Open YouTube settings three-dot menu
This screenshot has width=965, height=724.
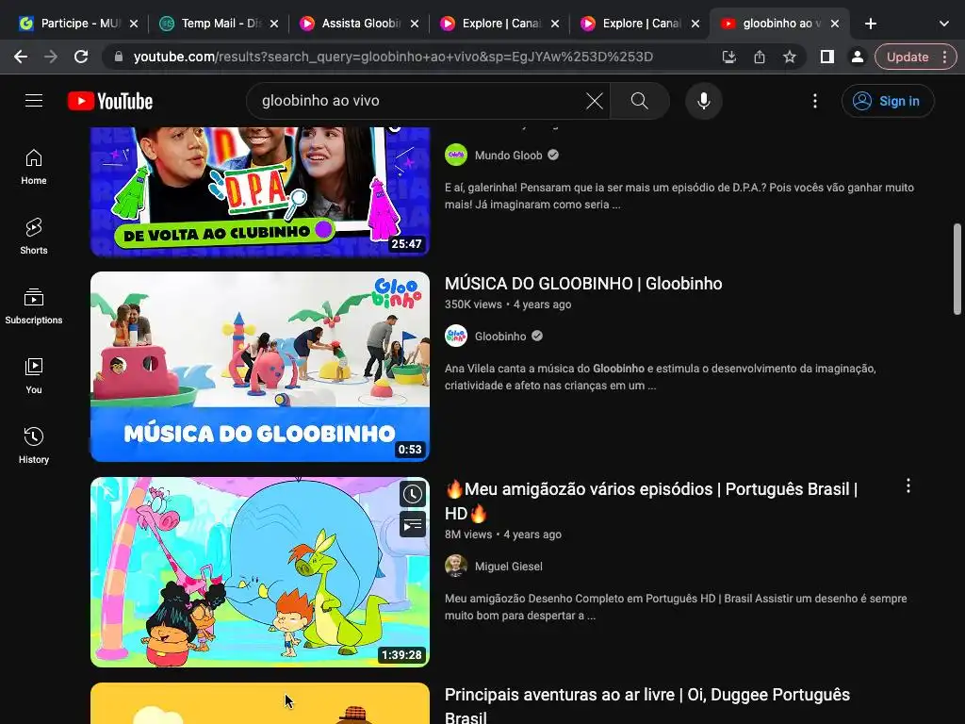point(815,101)
